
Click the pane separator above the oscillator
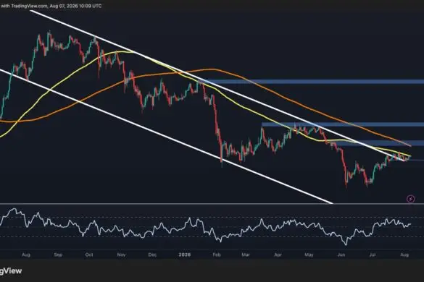click(212, 204)
